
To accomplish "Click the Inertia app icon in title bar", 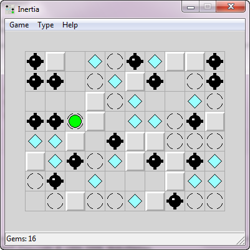I will point(10,9).
